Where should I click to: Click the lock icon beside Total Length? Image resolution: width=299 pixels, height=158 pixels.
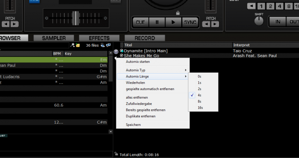coord(116,154)
